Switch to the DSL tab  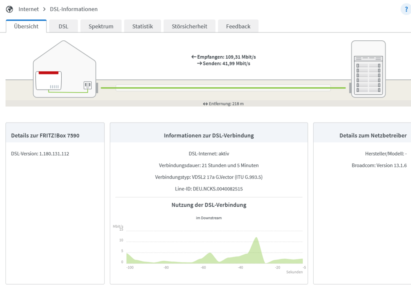click(63, 26)
